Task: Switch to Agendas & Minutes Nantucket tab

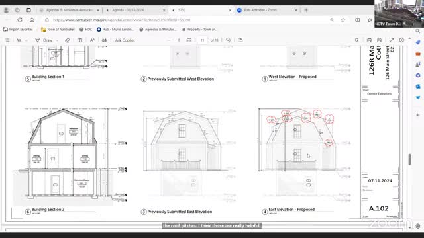Action: tap(69, 10)
